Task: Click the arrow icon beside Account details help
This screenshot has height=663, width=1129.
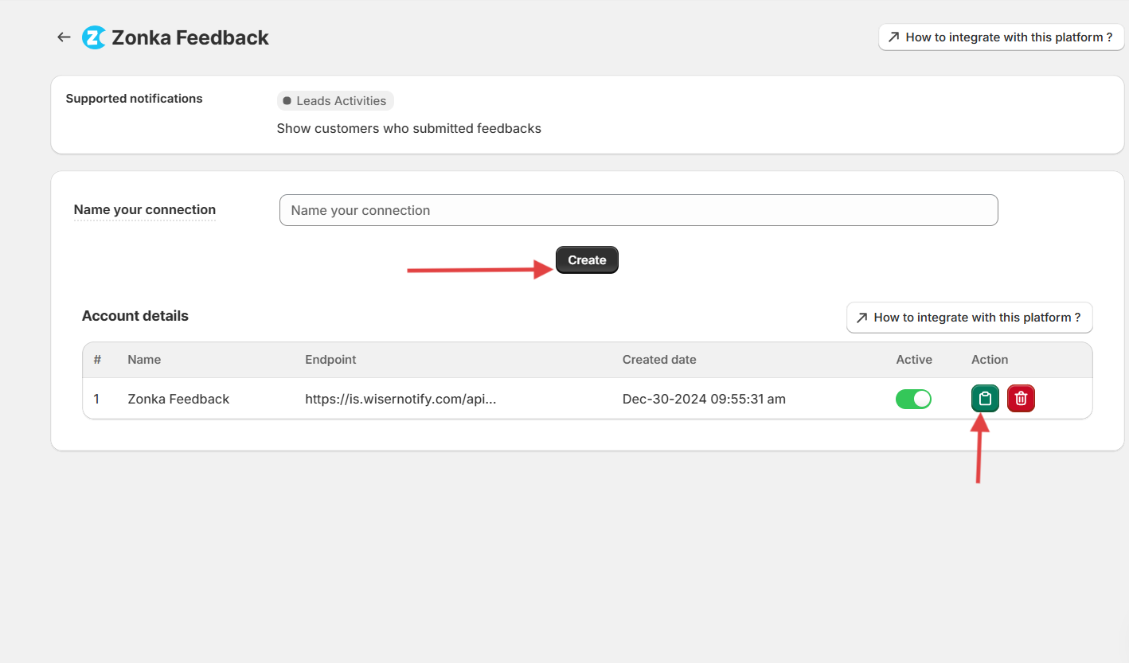Action: (862, 318)
